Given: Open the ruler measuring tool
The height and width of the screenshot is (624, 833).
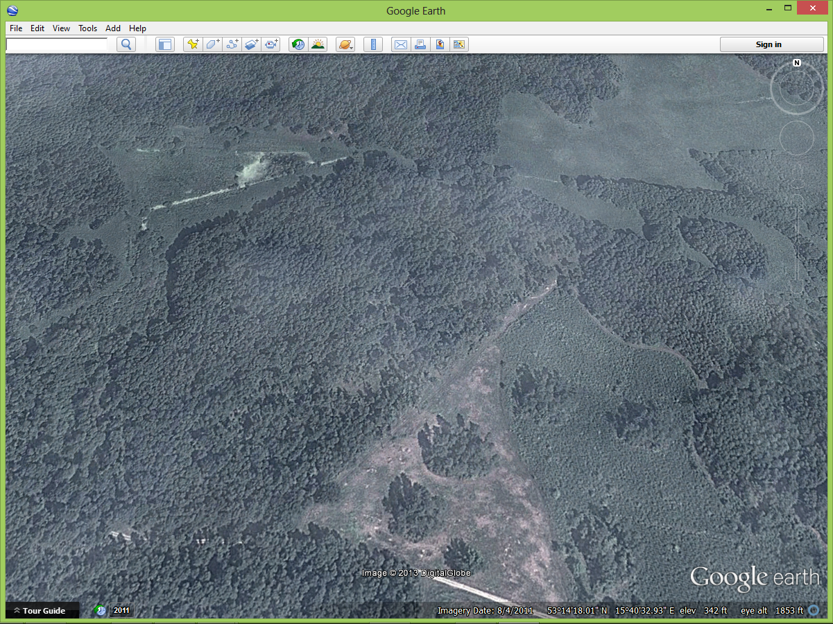Looking at the screenshot, I should (373, 44).
